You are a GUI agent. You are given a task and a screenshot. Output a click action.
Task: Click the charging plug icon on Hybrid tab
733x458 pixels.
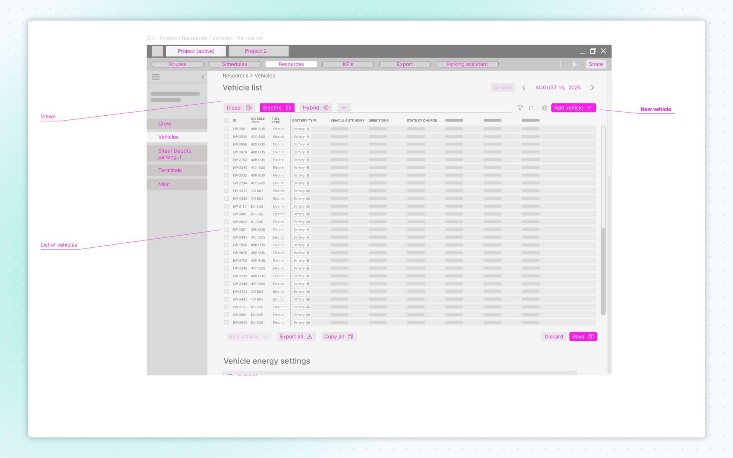tap(326, 108)
